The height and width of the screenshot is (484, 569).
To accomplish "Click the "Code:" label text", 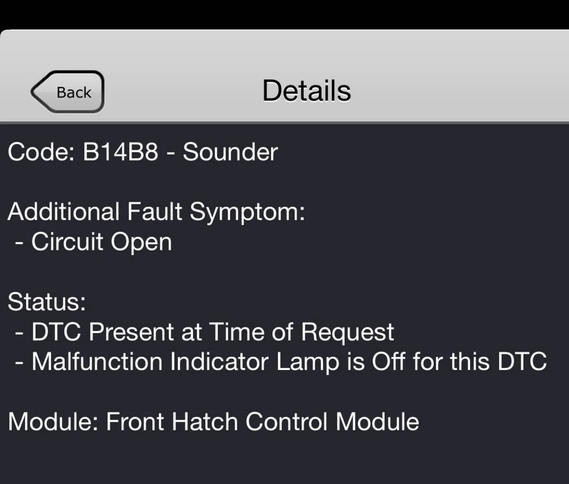I will coord(41,152).
